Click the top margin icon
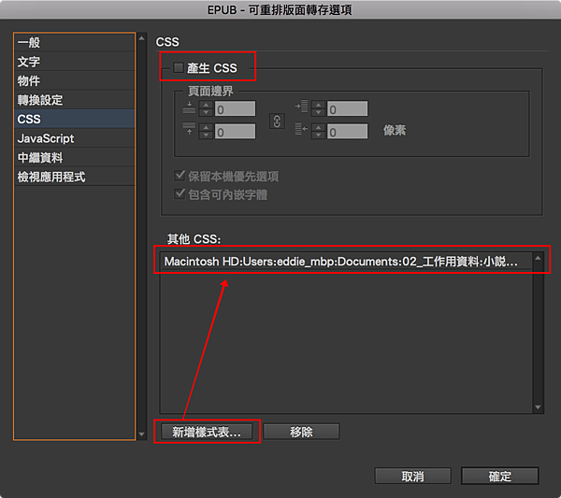561x498 pixels. click(x=189, y=107)
